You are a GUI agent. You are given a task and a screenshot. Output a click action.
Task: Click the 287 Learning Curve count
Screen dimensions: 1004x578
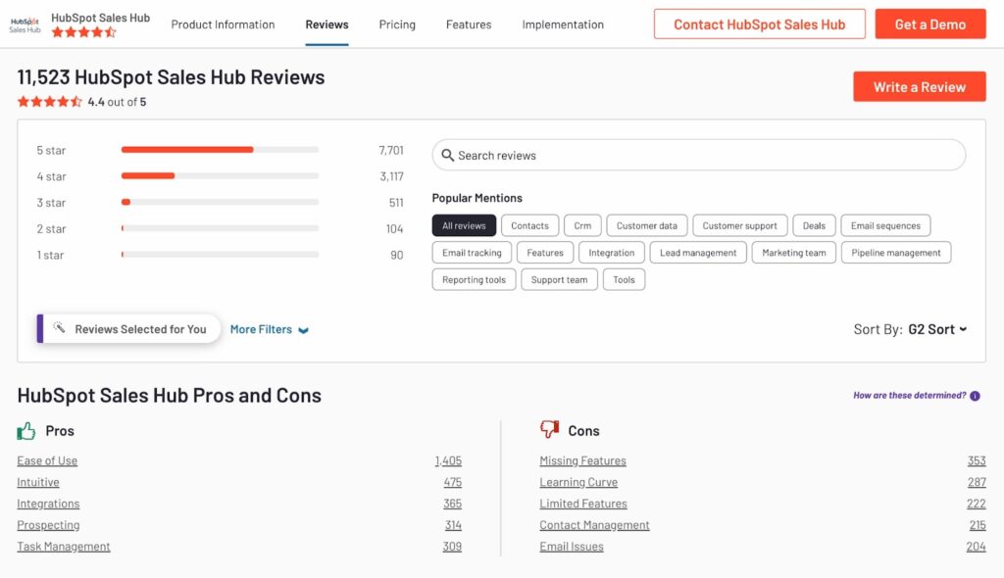point(977,482)
